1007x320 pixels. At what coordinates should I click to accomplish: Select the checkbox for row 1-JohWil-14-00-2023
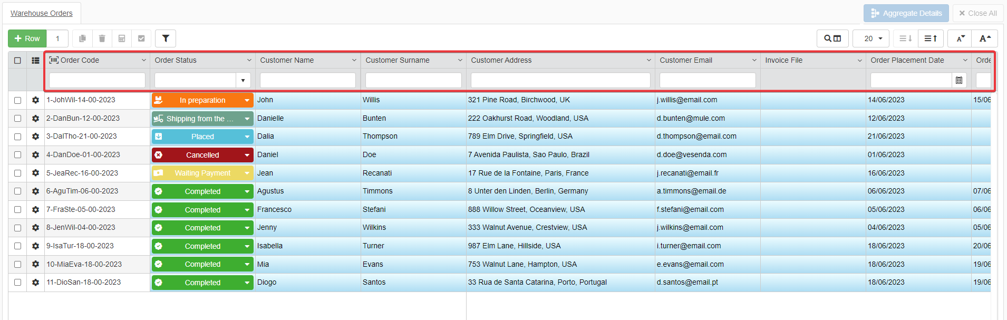click(17, 100)
